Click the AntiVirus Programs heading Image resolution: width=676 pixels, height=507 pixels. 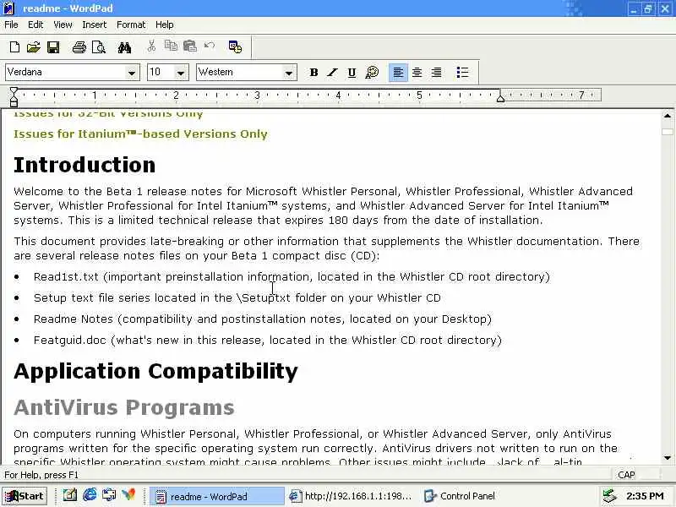coord(124,407)
